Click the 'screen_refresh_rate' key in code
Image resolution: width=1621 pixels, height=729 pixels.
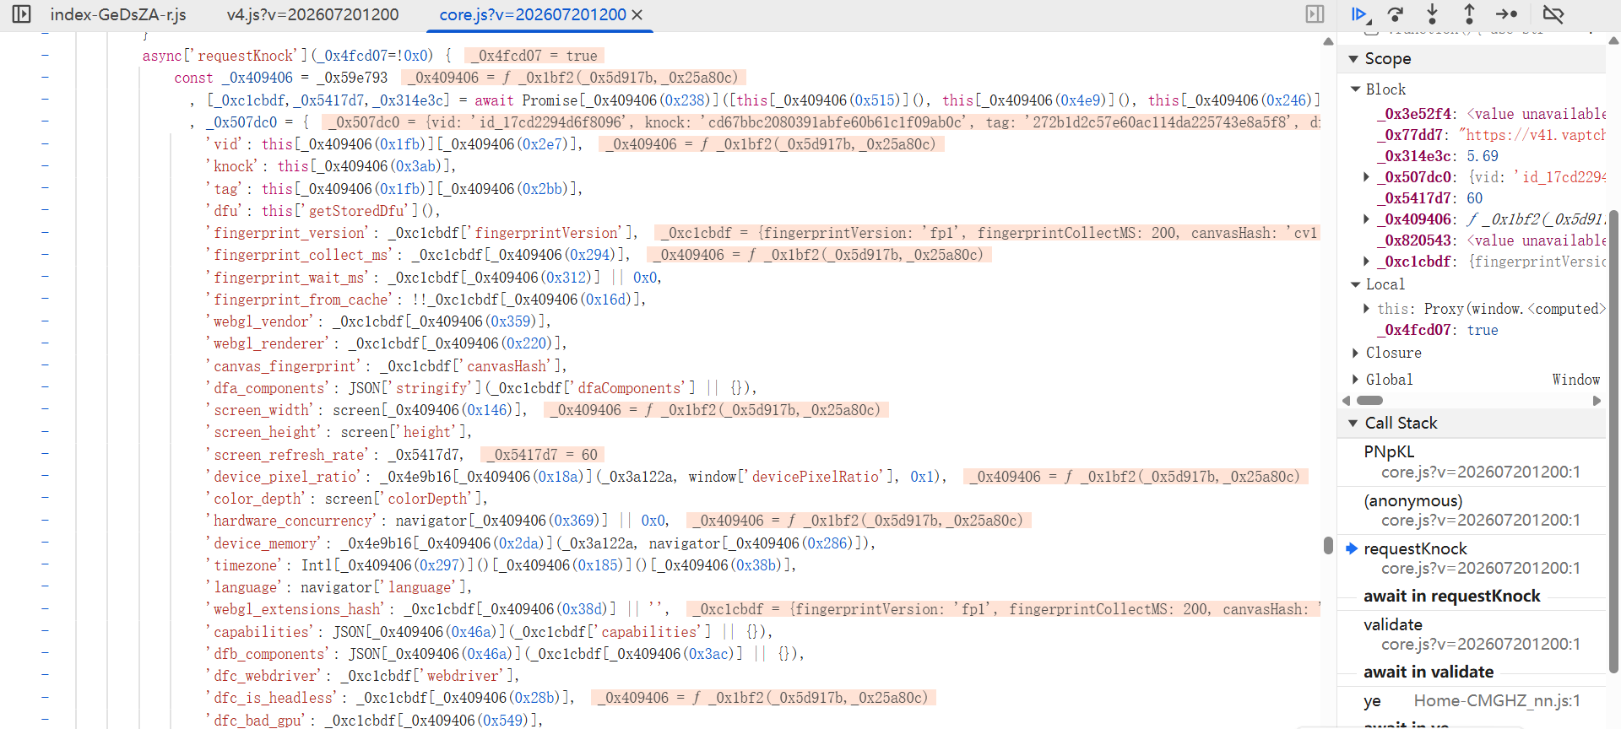click(290, 455)
